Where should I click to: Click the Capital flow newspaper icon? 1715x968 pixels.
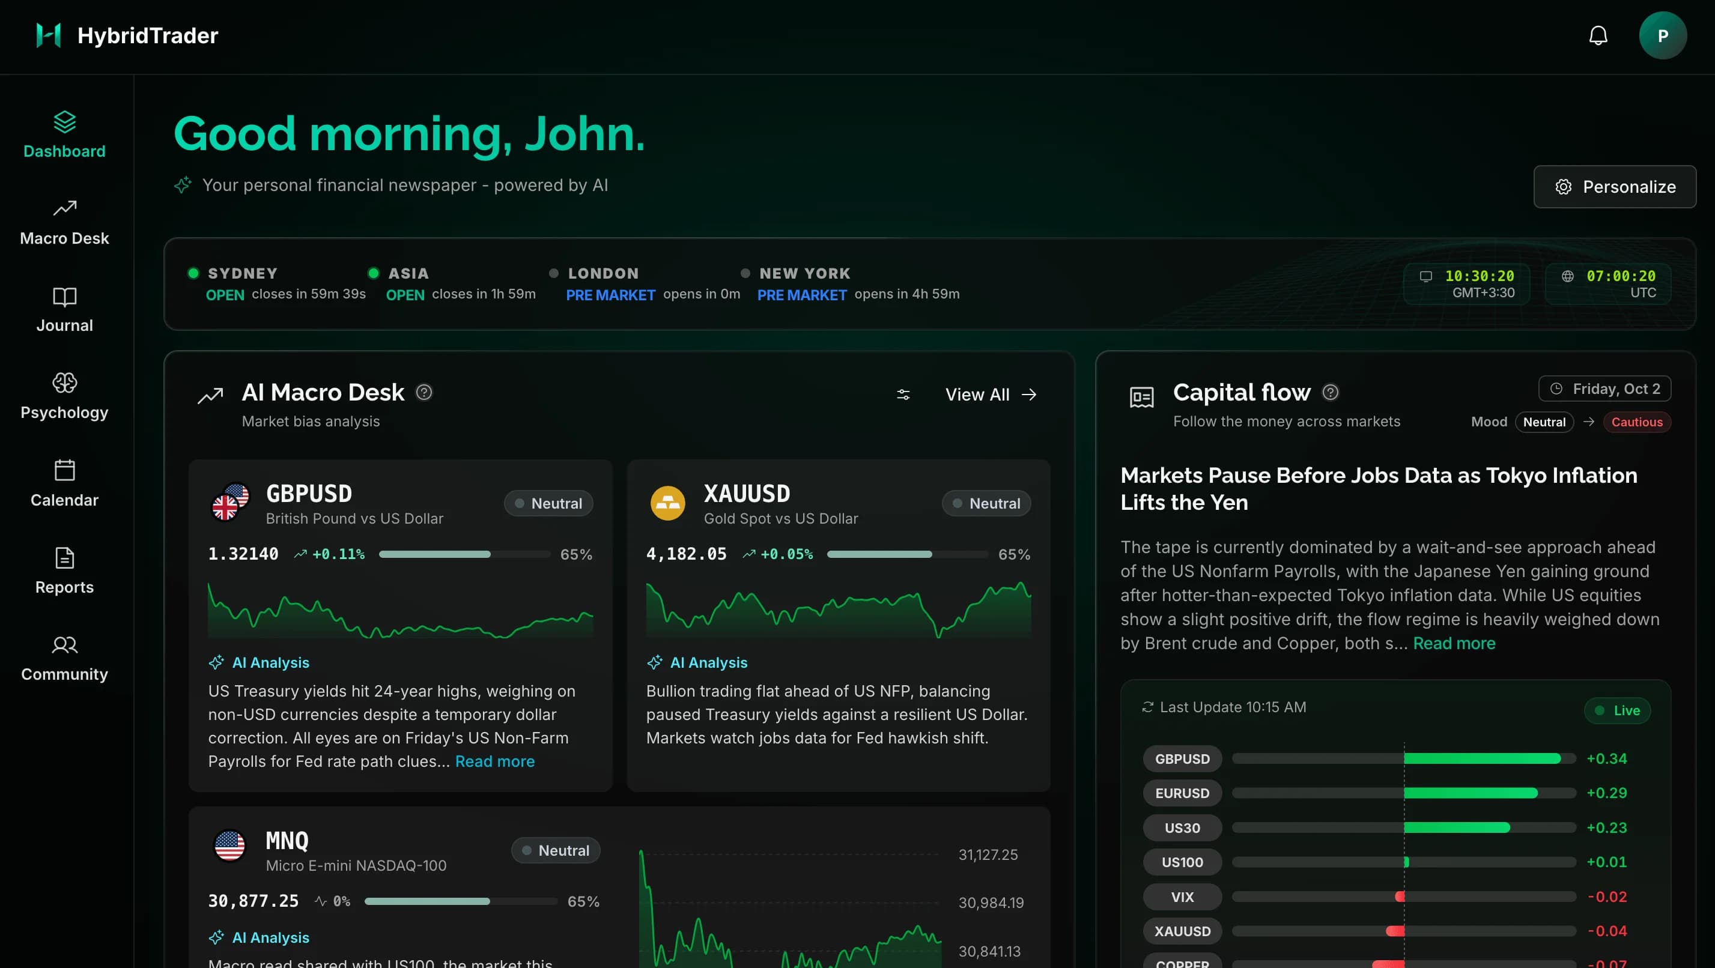click(1141, 398)
